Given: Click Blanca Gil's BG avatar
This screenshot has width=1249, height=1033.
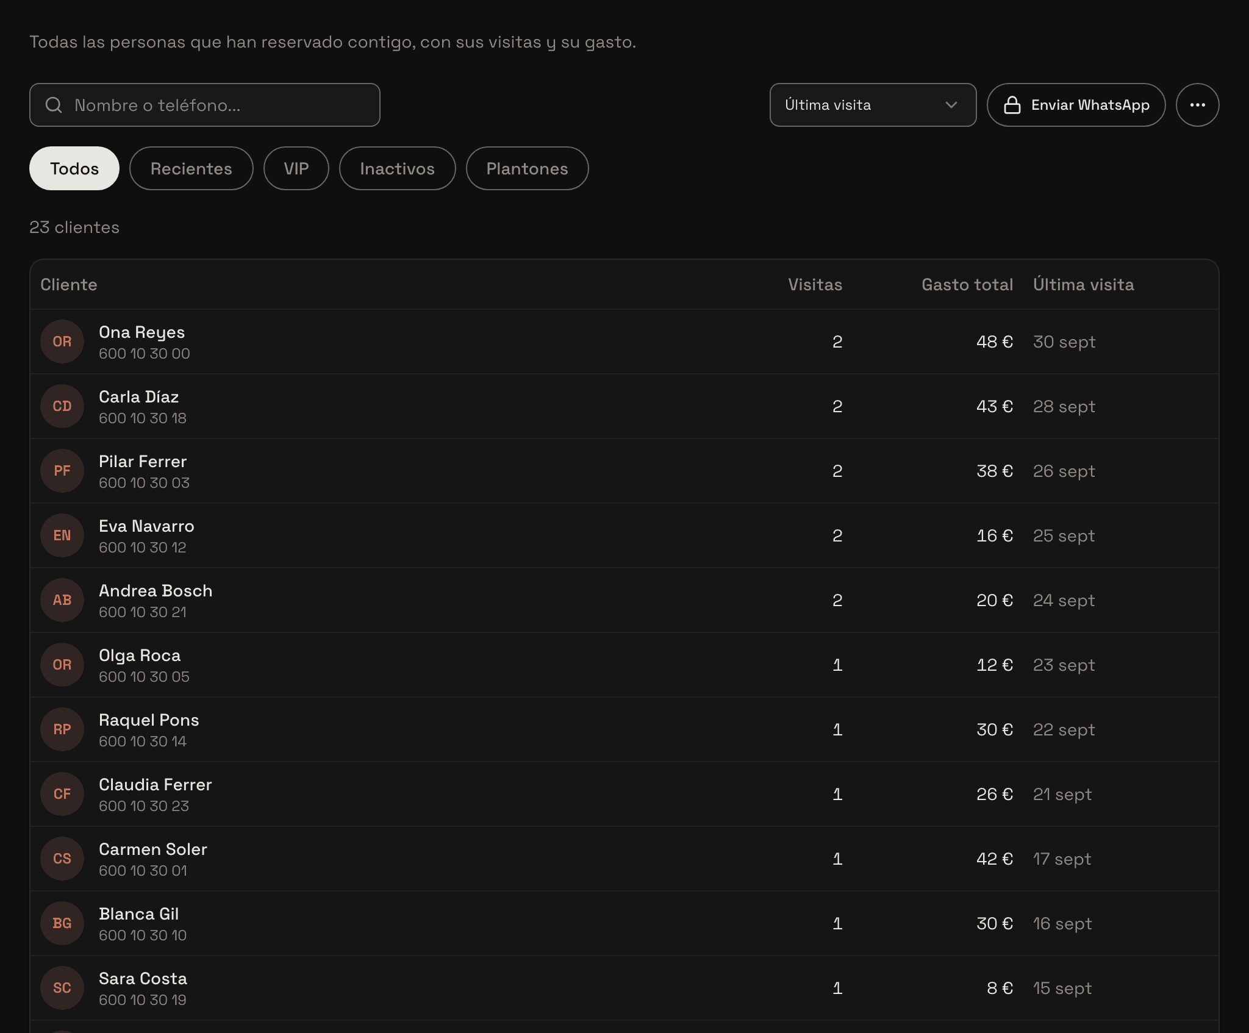Looking at the screenshot, I should coord(62,923).
